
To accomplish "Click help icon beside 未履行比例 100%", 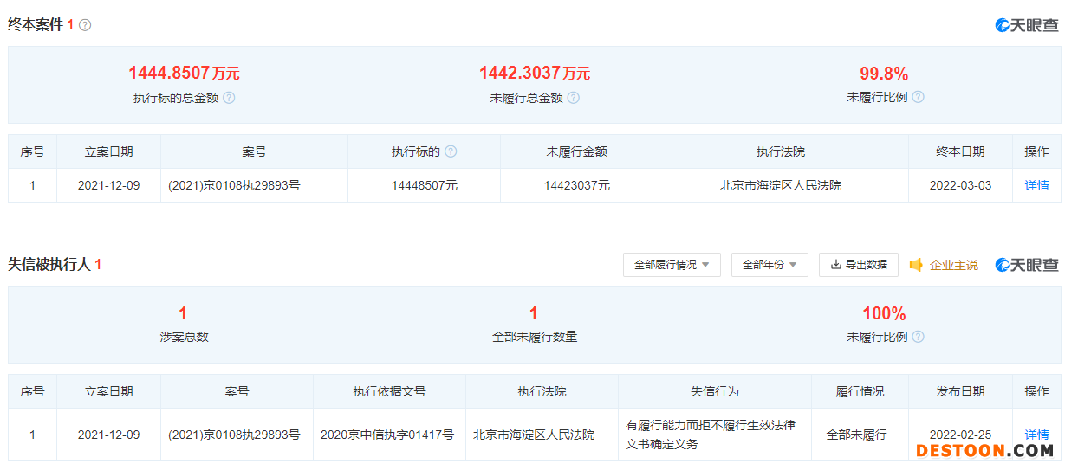I will tap(918, 337).
